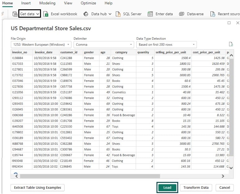This screenshot has width=240, height=194.
Task: Click the Data hub icon
Action: tap(86, 14)
